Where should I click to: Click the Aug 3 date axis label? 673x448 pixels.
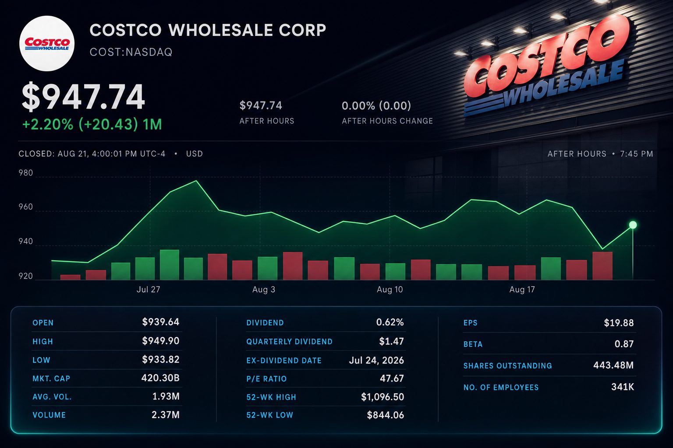coord(264,290)
